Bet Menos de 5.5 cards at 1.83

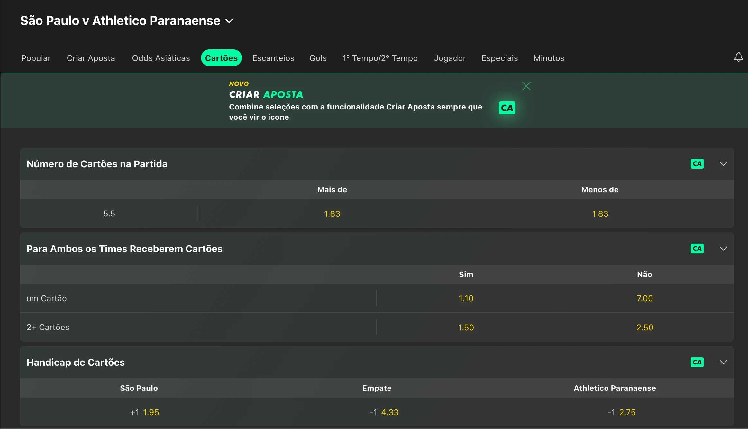click(600, 214)
